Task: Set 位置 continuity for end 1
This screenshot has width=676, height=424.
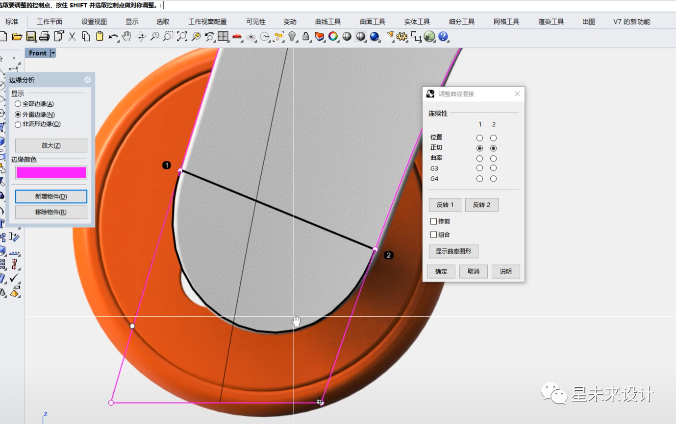Action: pyautogui.click(x=479, y=138)
